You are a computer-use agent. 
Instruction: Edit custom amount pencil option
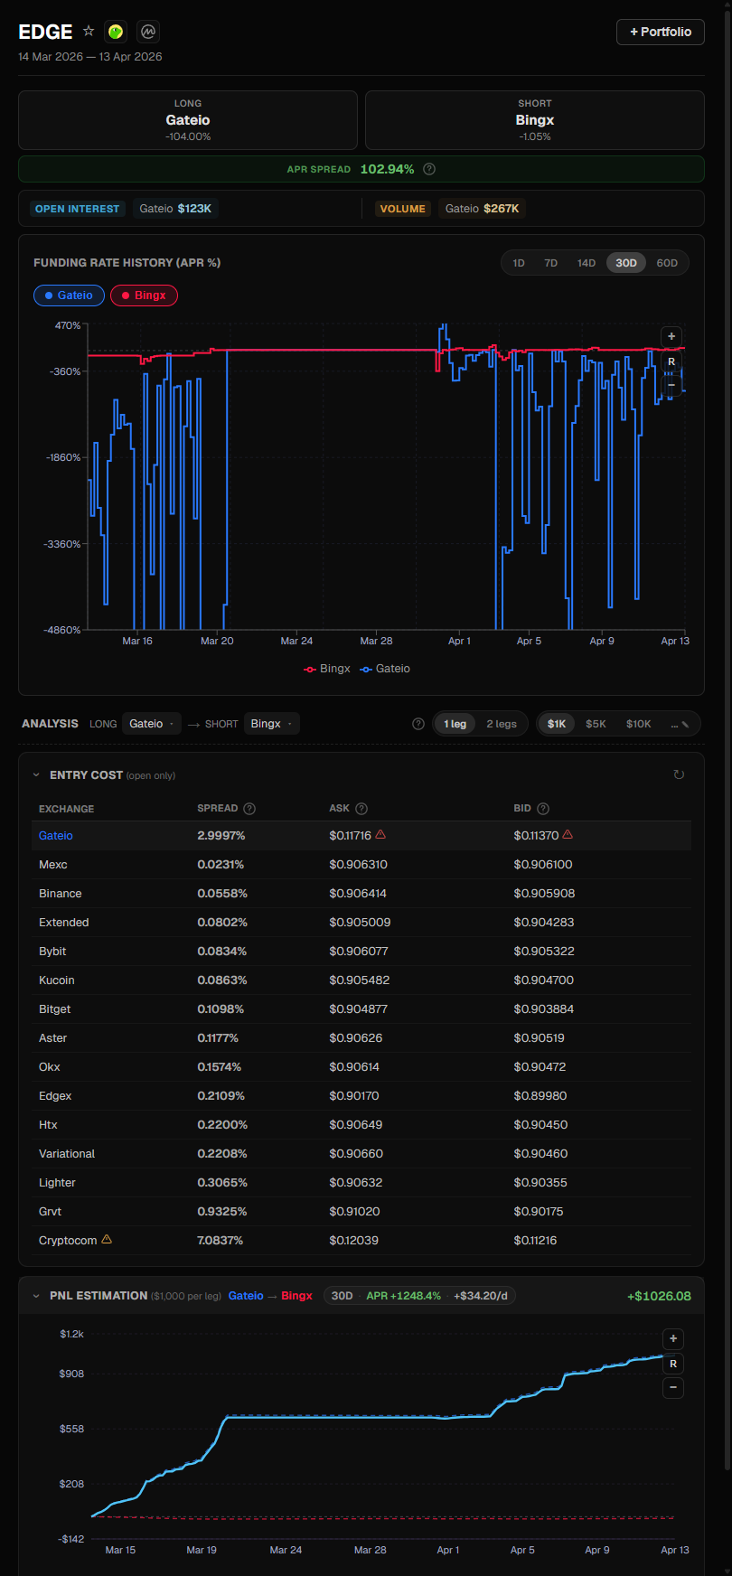pos(680,724)
